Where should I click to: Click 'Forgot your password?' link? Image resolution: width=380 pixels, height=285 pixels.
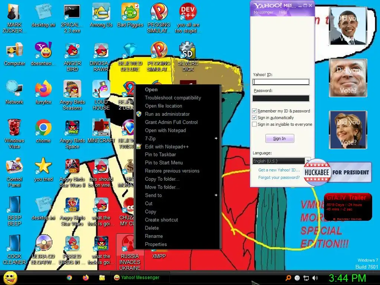click(x=279, y=177)
